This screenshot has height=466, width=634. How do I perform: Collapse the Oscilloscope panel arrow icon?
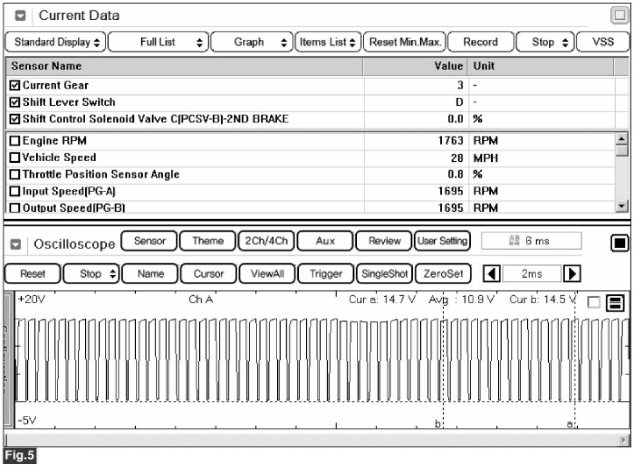click(16, 244)
